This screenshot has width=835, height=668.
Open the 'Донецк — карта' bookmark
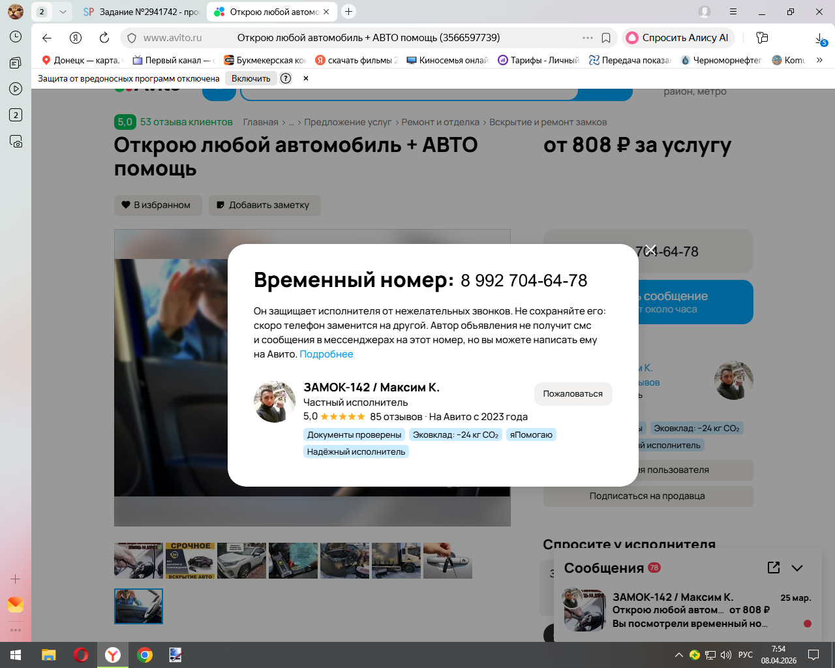pos(82,60)
